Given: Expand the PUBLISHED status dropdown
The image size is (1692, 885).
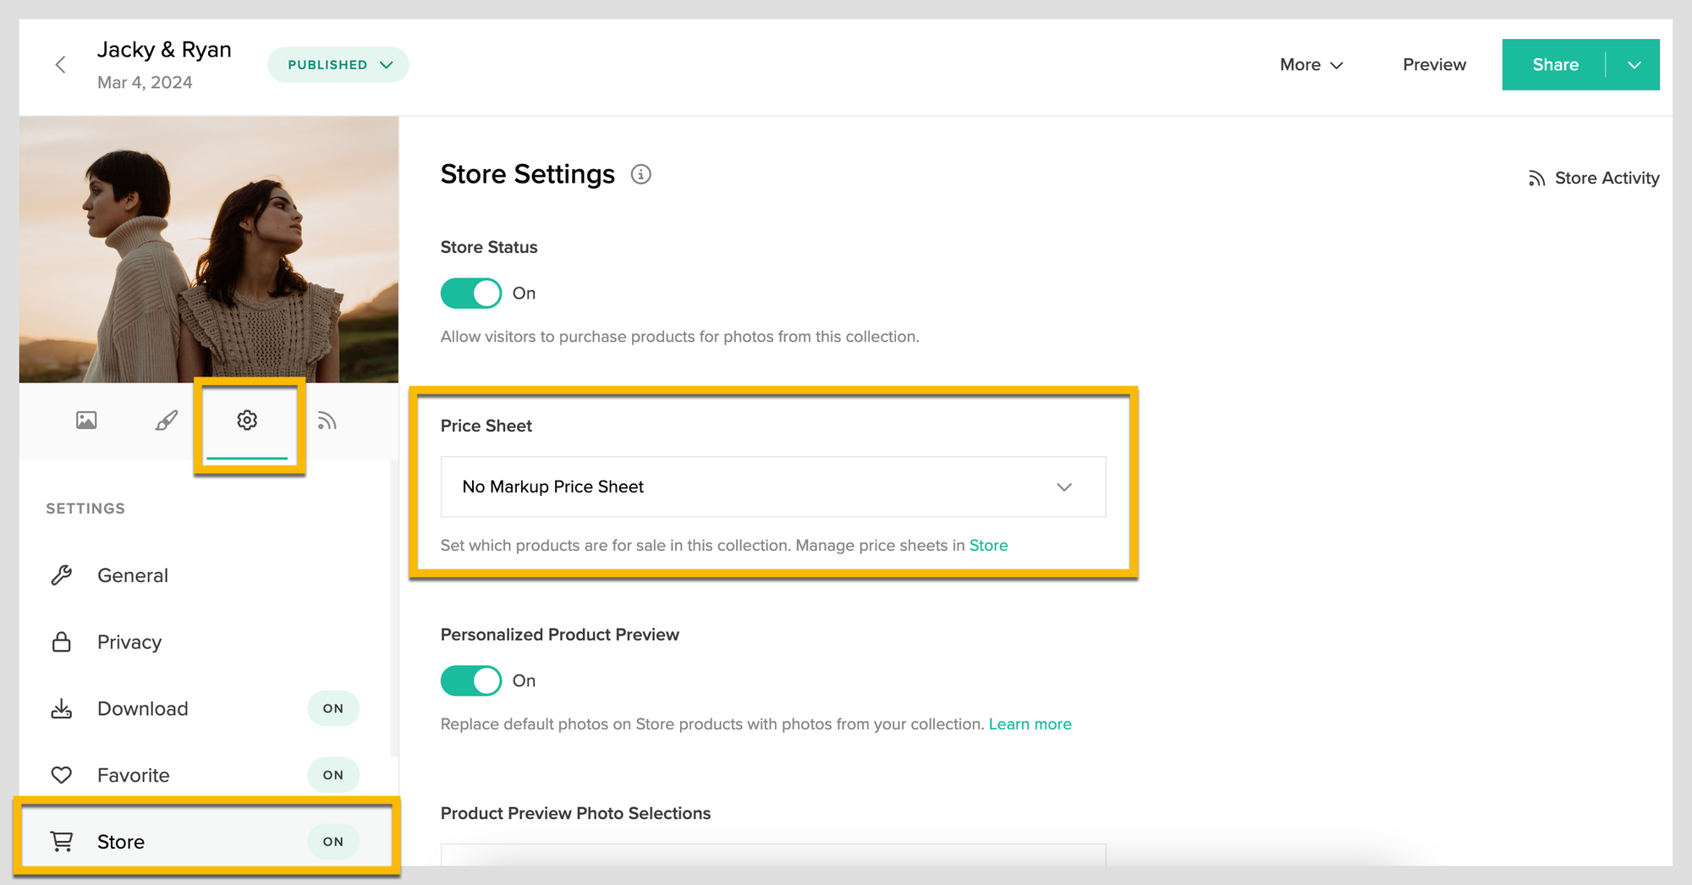Looking at the screenshot, I should click(x=338, y=65).
